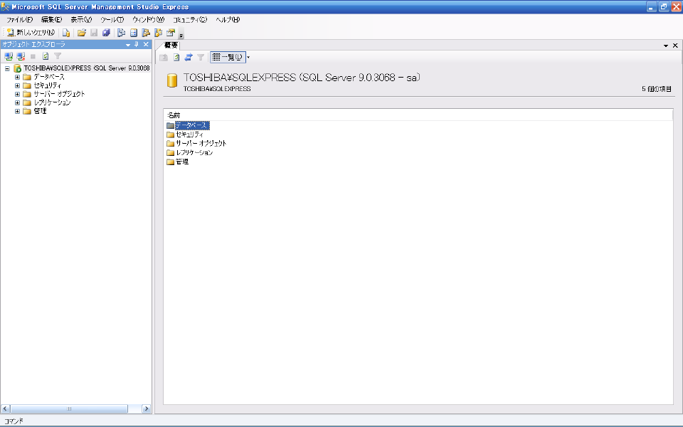Select the 概要 tab
The image size is (683, 427).
point(171,45)
